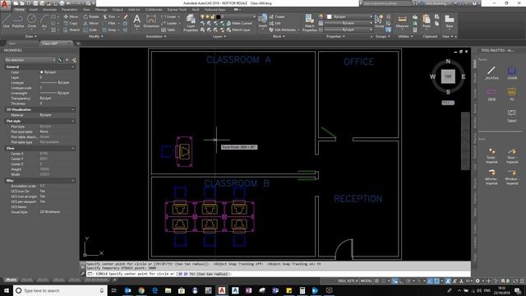Screen dimensions: 526x296
Task: Toggle ortho mode in status bar
Action: coord(402,281)
